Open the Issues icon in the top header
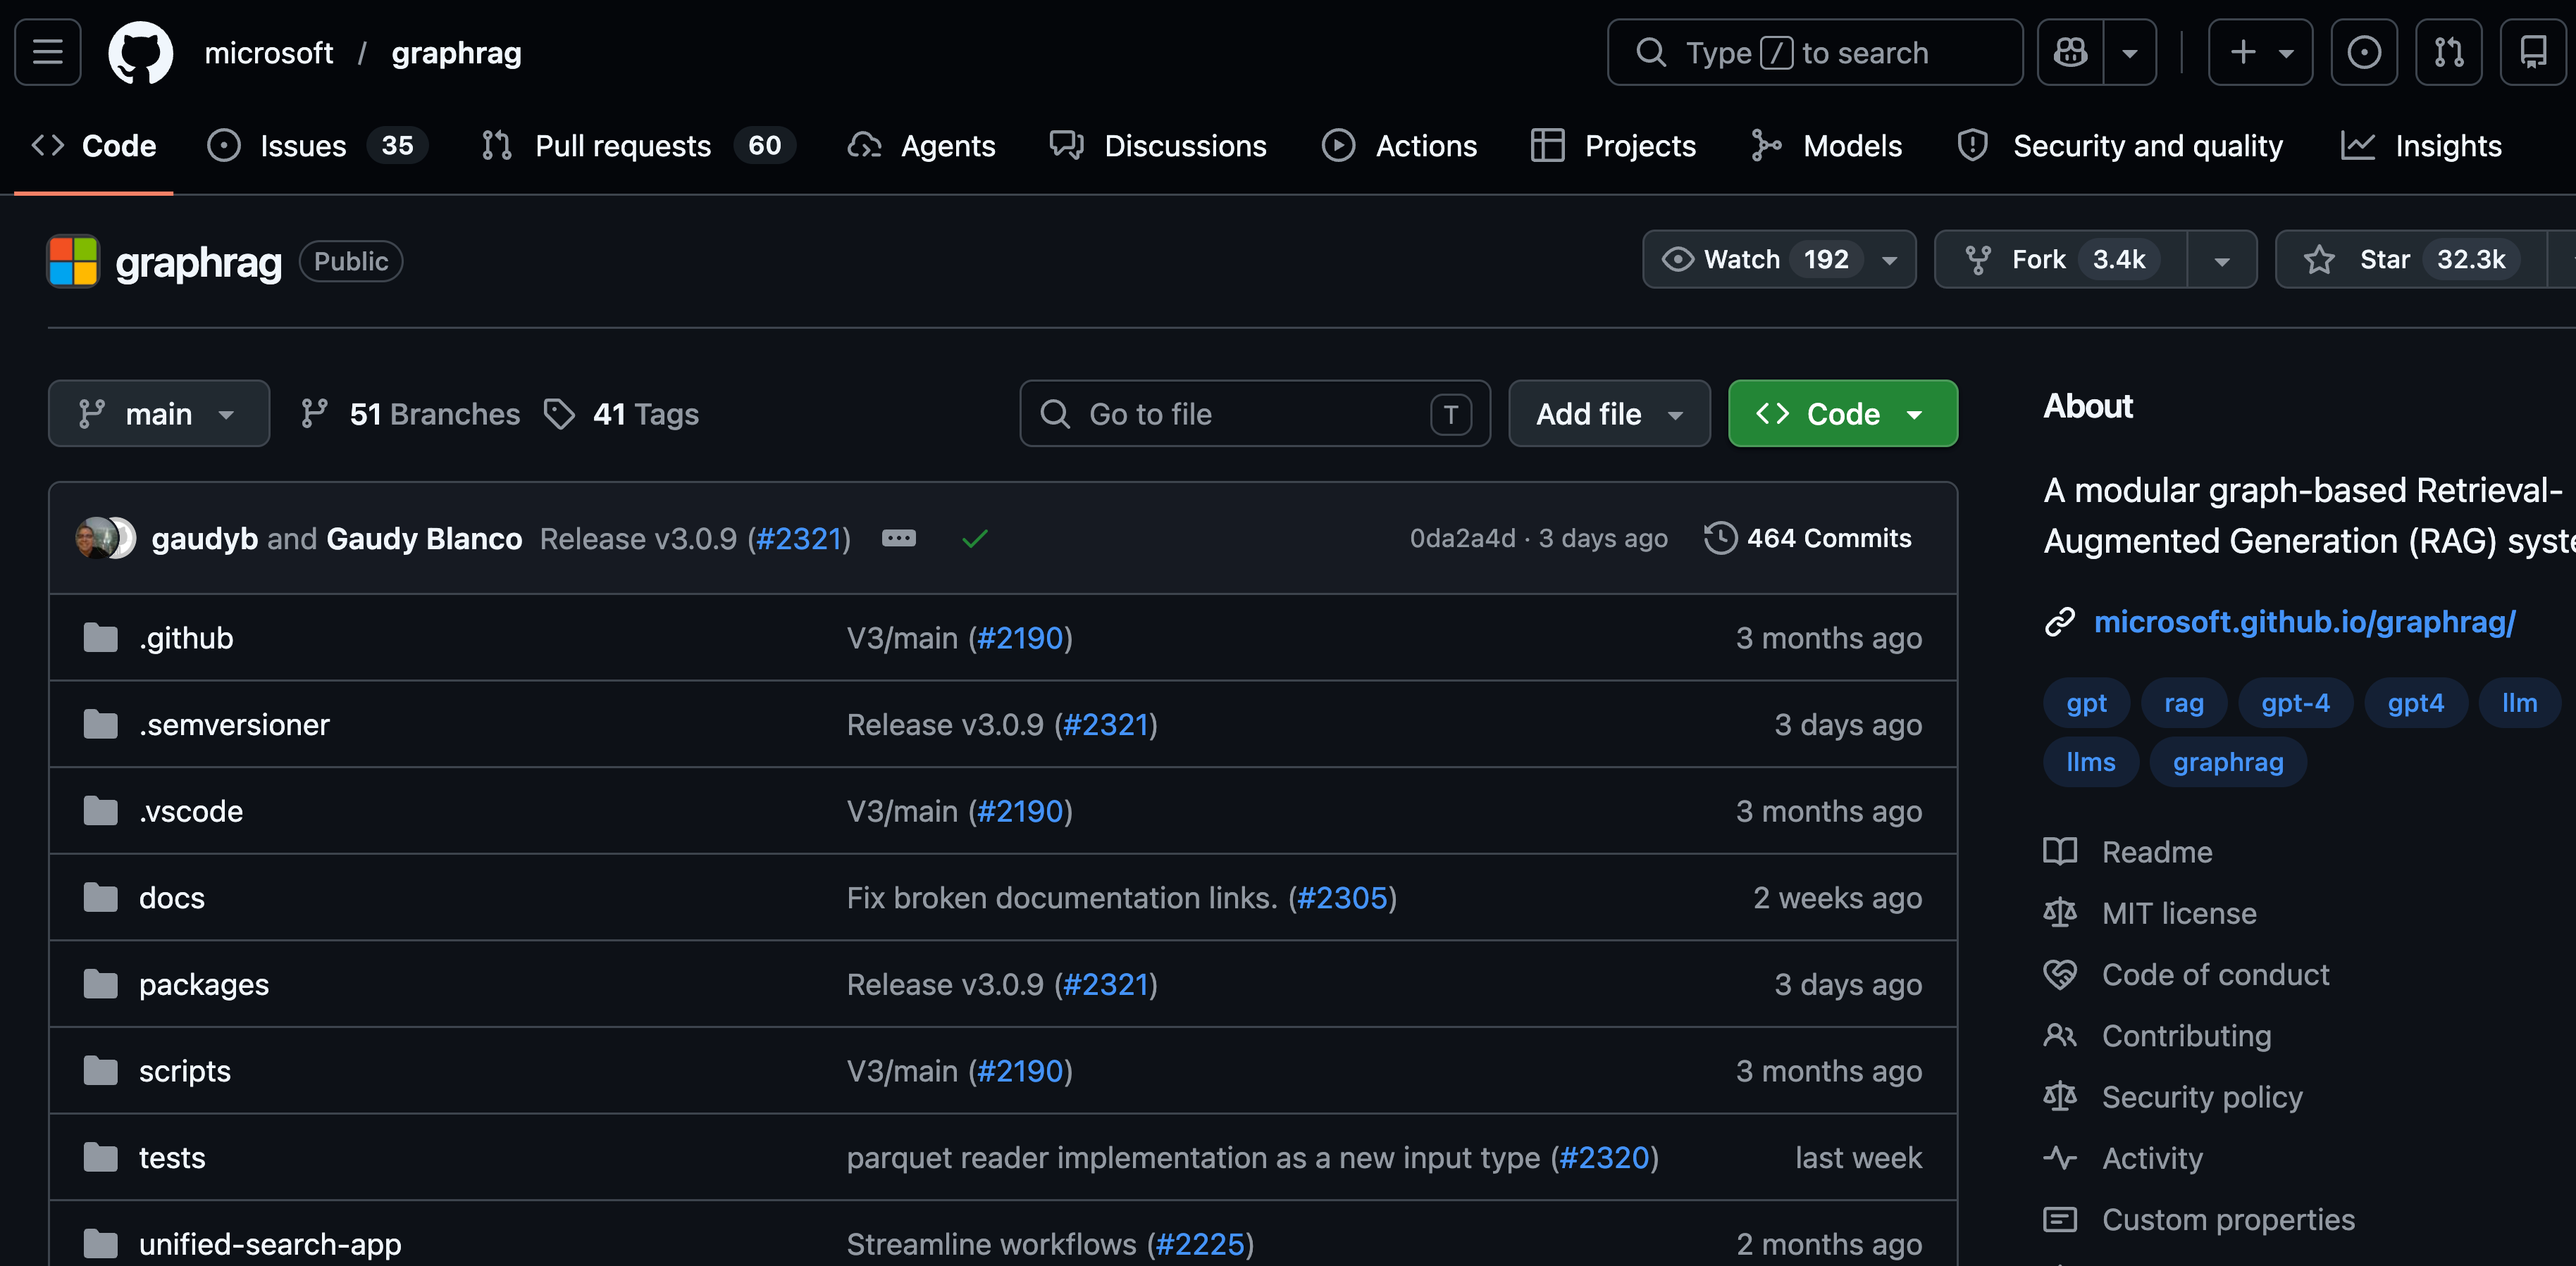Image resolution: width=2576 pixels, height=1266 pixels. (2364, 52)
